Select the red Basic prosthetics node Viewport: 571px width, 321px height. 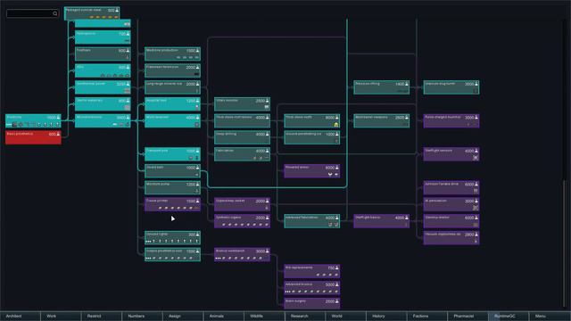(33, 137)
